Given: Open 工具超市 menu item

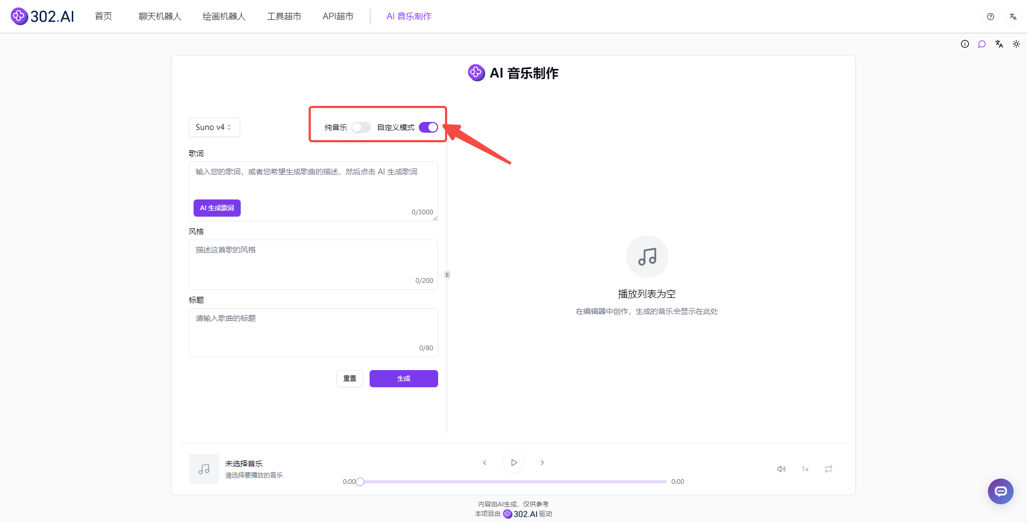Looking at the screenshot, I should pos(284,17).
